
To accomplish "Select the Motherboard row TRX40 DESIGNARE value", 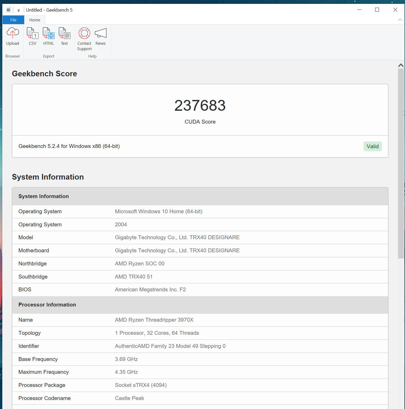I will point(177,250).
